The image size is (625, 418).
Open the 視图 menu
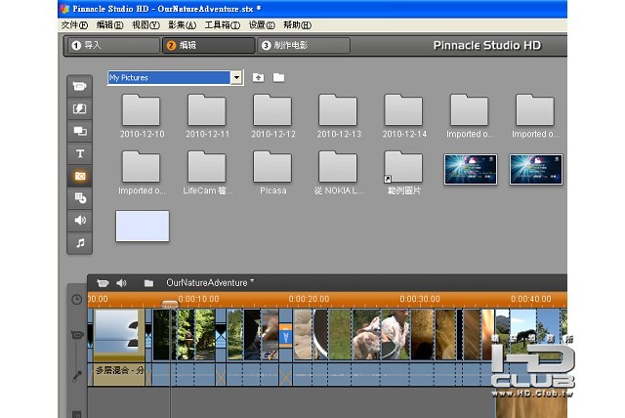click(x=146, y=25)
